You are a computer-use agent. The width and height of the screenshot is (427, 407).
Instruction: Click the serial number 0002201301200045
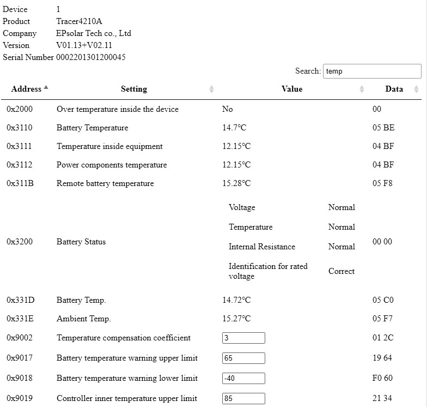[x=90, y=57]
